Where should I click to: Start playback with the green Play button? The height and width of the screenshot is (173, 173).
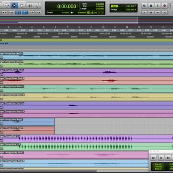(x=158, y=6)
